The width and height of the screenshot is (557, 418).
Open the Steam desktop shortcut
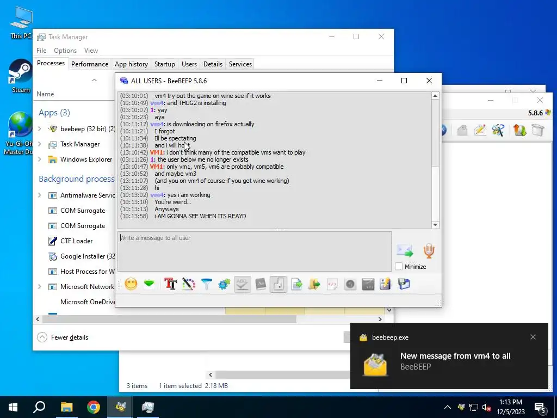(21, 76)
